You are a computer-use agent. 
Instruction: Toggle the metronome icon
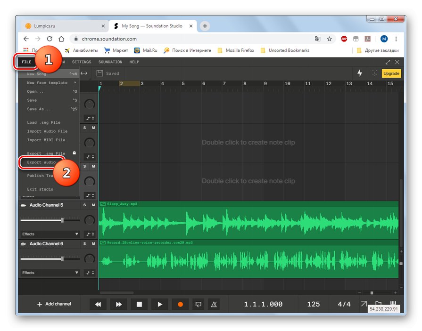coord(214,305)
